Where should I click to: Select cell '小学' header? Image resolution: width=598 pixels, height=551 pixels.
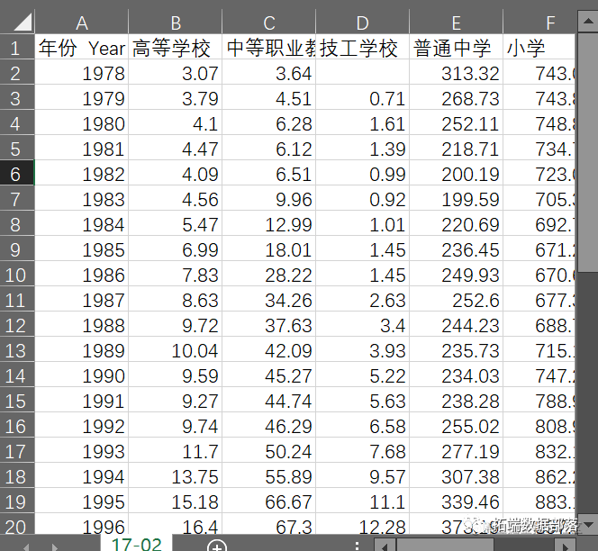539,47
